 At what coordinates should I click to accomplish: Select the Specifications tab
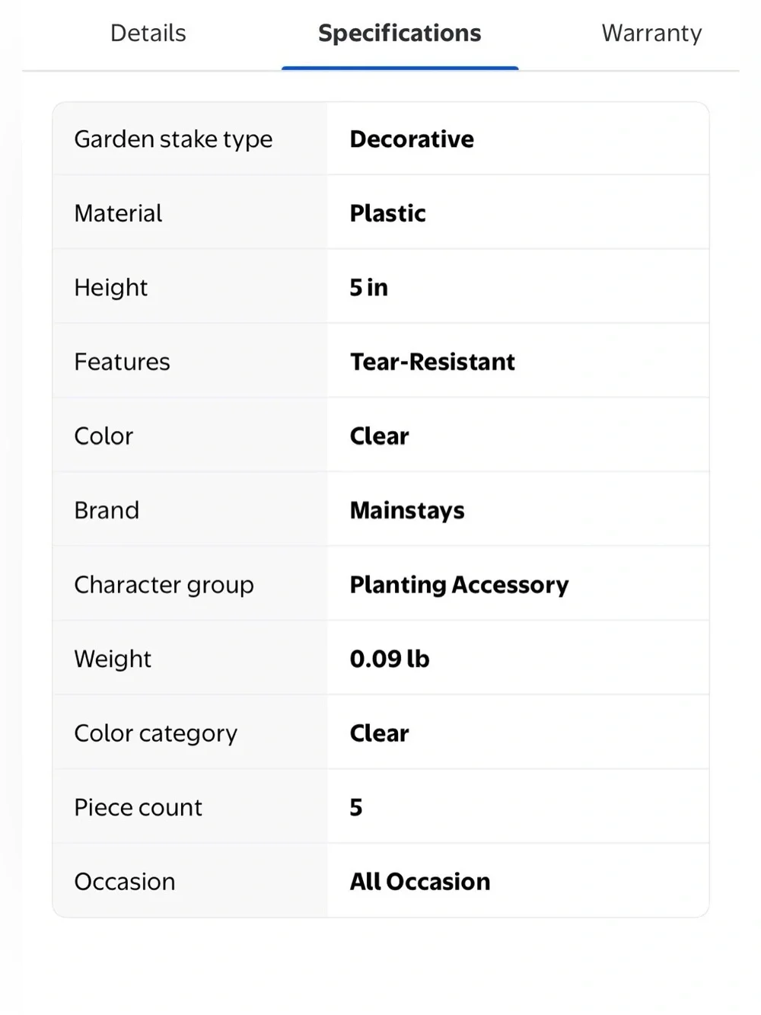point(400,34)
